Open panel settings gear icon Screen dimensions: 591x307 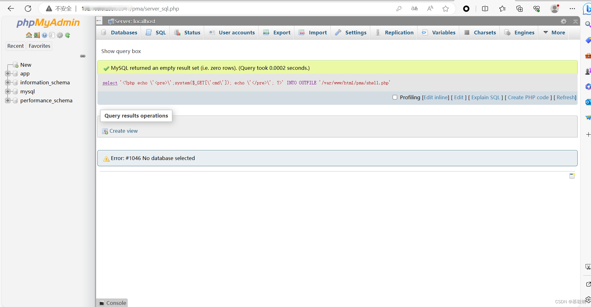coord(60,35)
